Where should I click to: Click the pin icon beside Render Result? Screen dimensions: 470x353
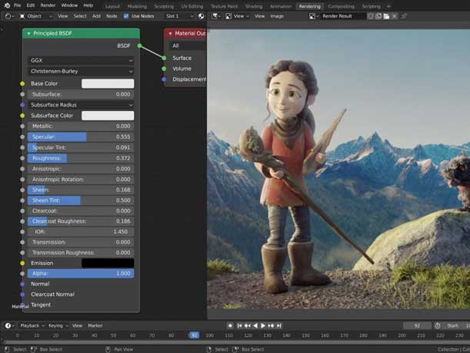[x=405, y=15]
